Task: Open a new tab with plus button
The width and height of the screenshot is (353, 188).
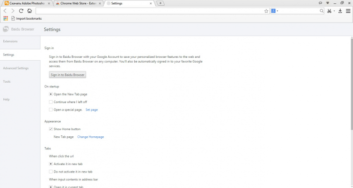Action: 160,3
